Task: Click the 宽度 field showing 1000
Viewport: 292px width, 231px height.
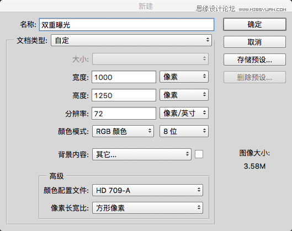Action: coord(124,77)
